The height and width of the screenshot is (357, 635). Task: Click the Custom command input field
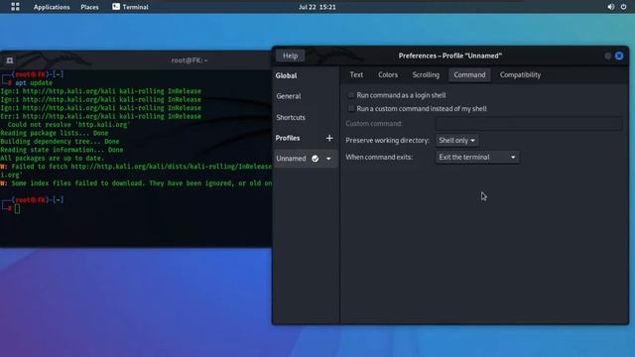tap(529, 123)
